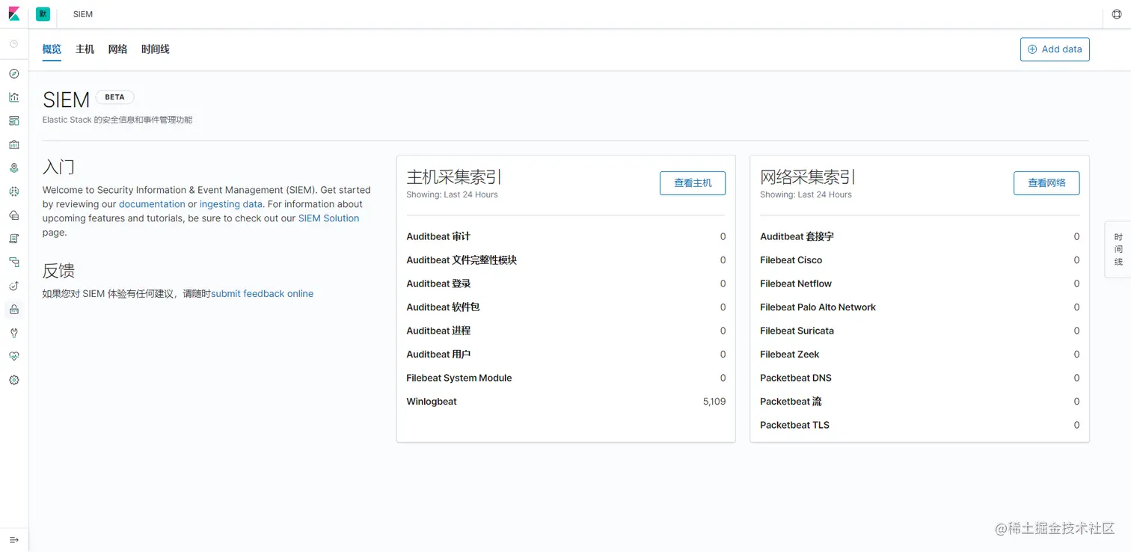Open Dev Tools via the wrench icon
This screenshot has width=1131, height=552.
(x=13, y=333)
